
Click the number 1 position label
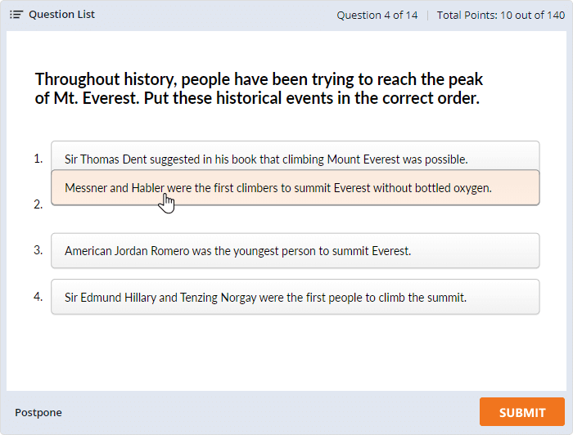pos(38,159)
